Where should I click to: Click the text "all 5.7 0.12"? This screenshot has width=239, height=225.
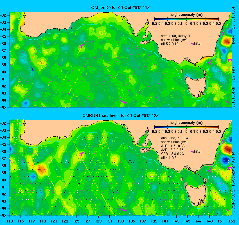pyautogui.click(x=170, y=44)
